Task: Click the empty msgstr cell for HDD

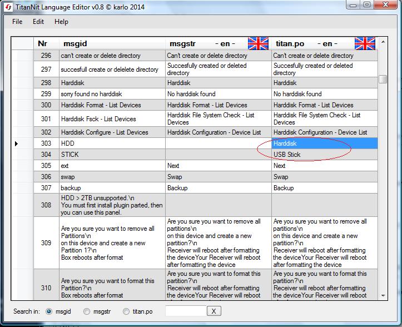Action: tap(218, 143)
